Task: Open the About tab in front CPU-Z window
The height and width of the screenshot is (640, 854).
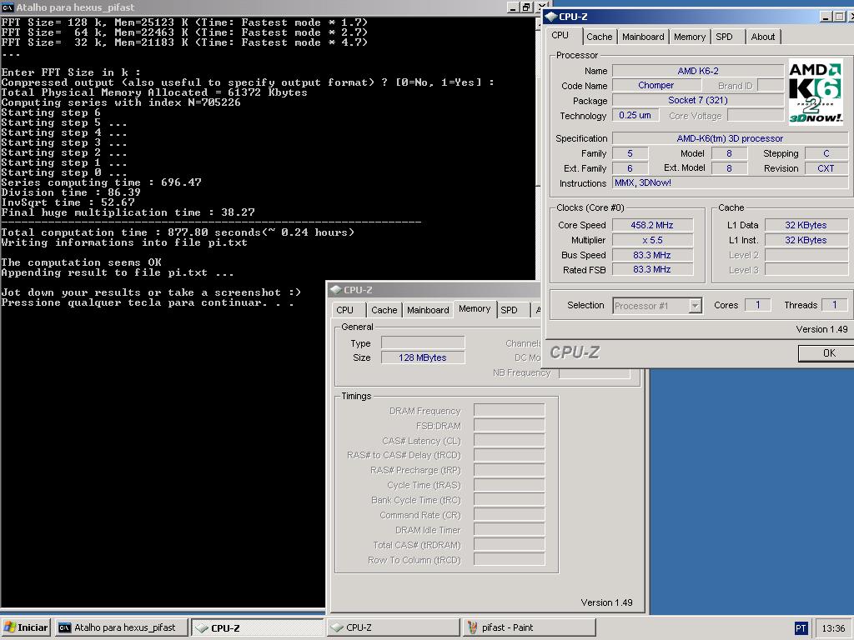Action: point(762,37)
